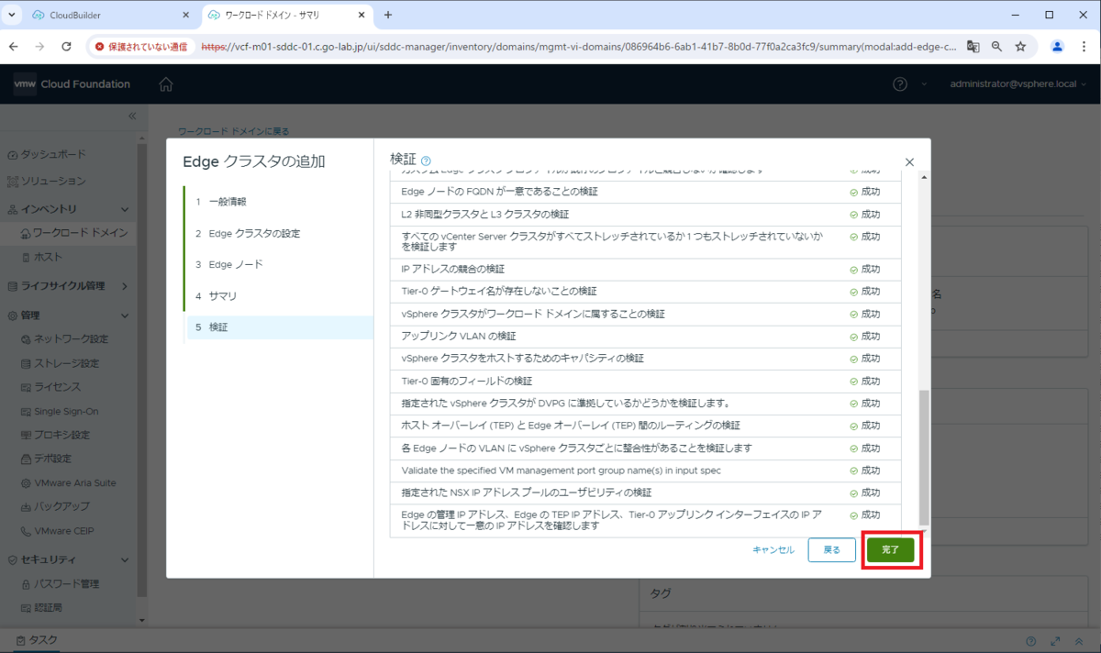This screenshot has height=653, width=1101.
Task: Switch to the CloudBuilder browser tab
Action: [110, 16]
